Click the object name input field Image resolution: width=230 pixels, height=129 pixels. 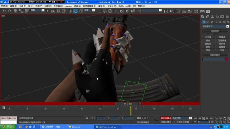click(213, 59)
